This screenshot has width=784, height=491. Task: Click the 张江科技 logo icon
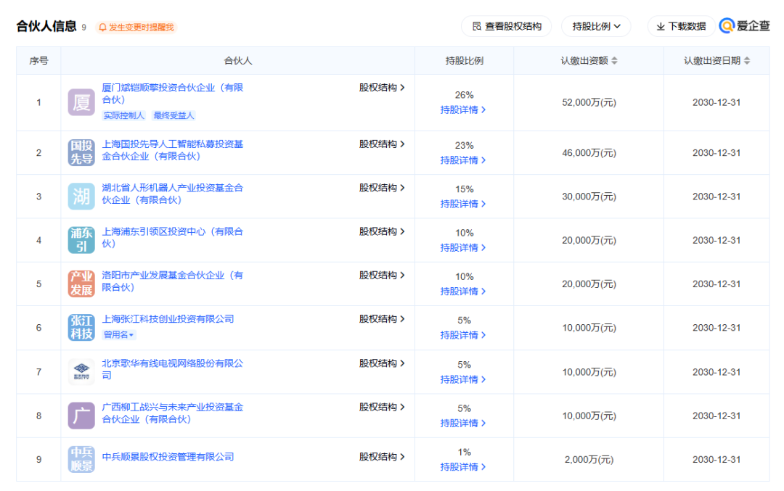coord(81,328)
